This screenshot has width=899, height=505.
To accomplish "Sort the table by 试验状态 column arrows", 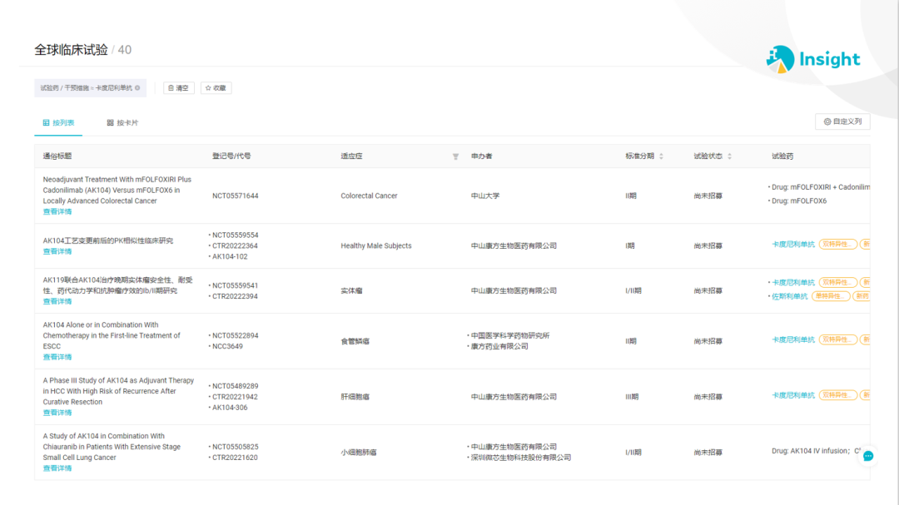I will (x=729, y=156).
